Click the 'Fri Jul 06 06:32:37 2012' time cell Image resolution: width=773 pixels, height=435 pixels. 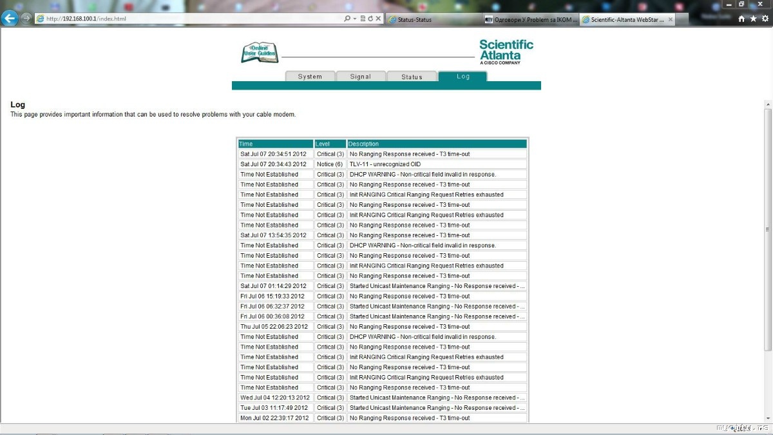coord(276,306)
